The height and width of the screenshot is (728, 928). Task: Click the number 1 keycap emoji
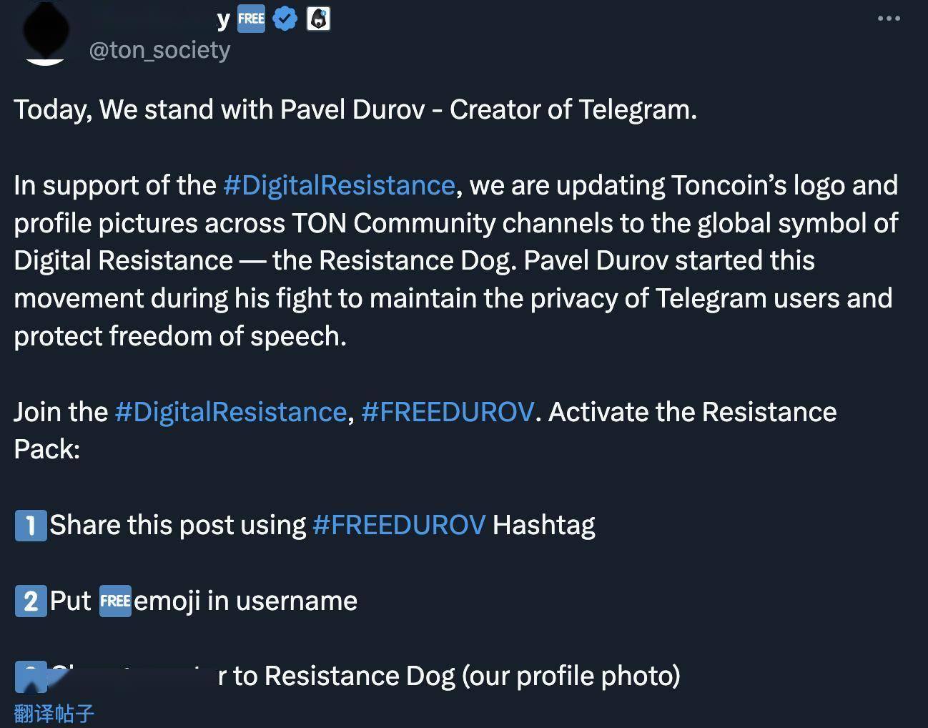[x=31, y=526]
